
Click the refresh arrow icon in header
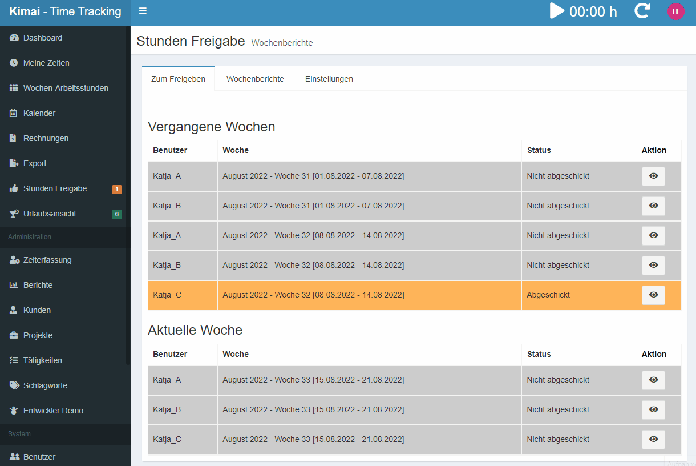[x=642, y=11]
